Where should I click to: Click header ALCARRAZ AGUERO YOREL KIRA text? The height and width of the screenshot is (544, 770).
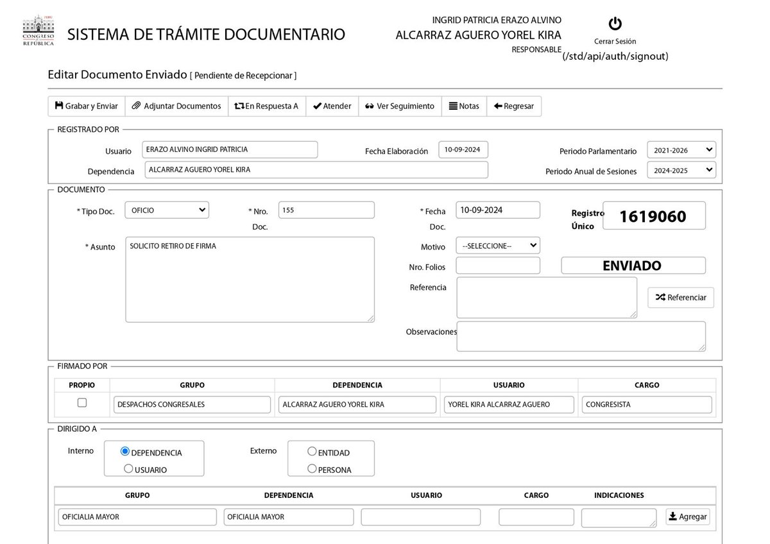point(478,35)
